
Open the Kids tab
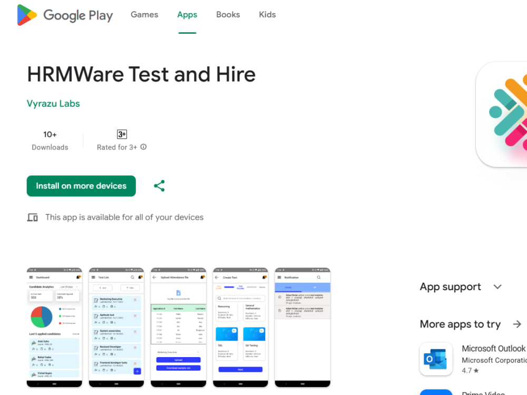tap(267, 14)
